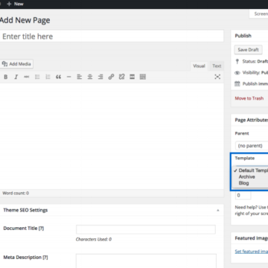Click Save Draft button

pos(248,50)
